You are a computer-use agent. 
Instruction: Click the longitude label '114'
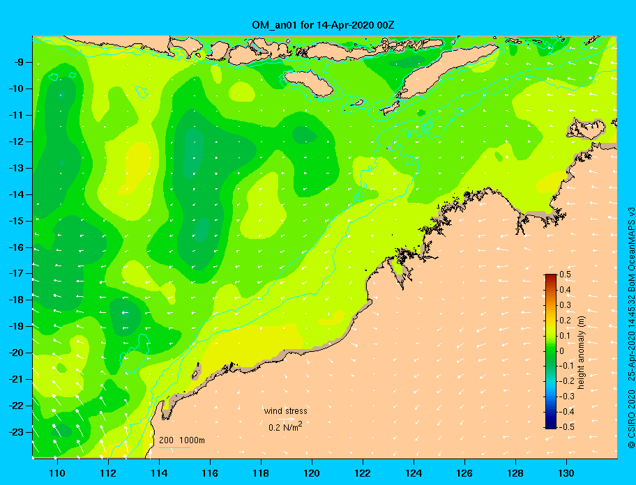[159, 473]
